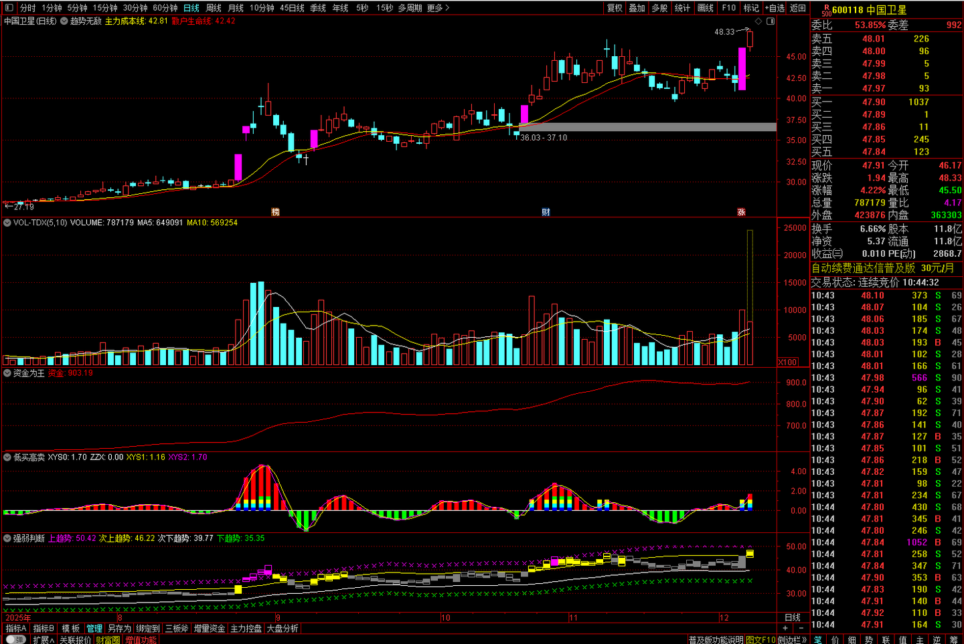
Task: Open the 关联报价 linked quotes tab
Action: [75, 640]
